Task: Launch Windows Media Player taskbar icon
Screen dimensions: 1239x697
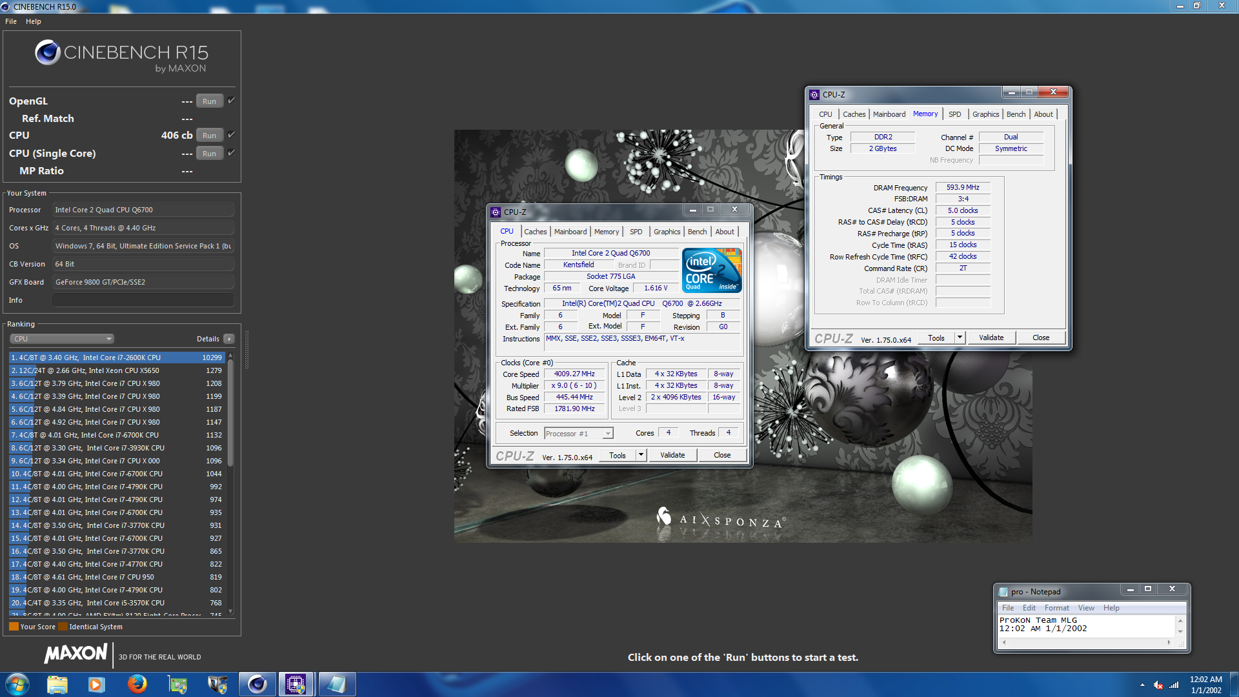Action: [96, 684]
